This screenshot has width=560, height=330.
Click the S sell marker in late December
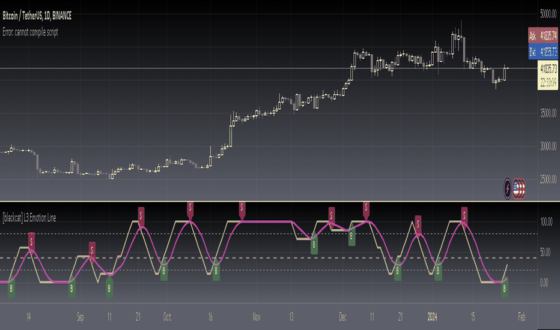click(418, 224)
